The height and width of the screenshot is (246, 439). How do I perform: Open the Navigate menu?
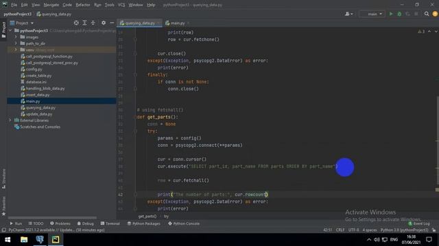coord(51,5)
